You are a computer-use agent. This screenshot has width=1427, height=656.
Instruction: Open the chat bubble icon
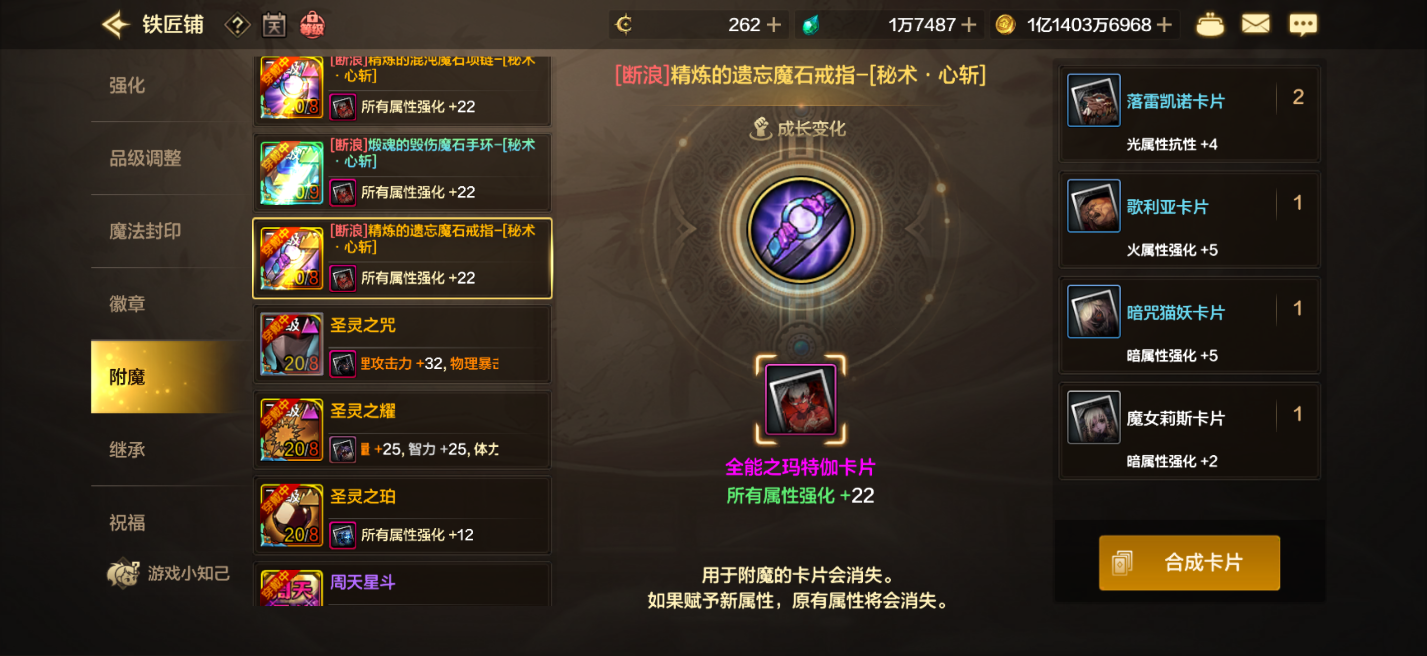[x=1303, y=25]
